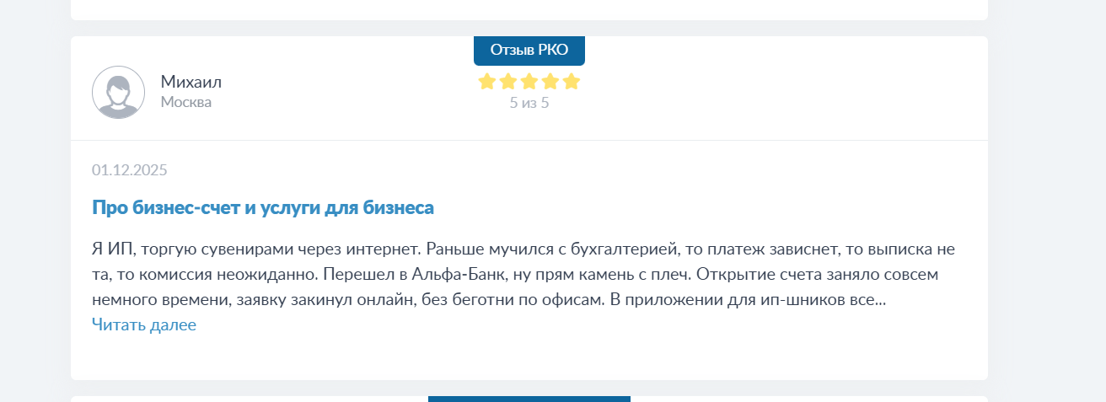Click the review text line starting немного времени
1106x402 pixels.
point(489,300)
